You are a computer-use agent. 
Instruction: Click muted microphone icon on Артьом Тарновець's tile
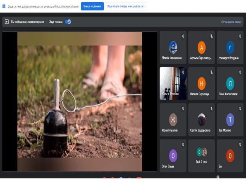212,36
